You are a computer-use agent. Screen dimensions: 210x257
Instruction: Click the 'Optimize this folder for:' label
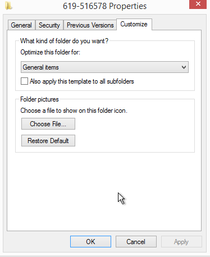[51, 52]
